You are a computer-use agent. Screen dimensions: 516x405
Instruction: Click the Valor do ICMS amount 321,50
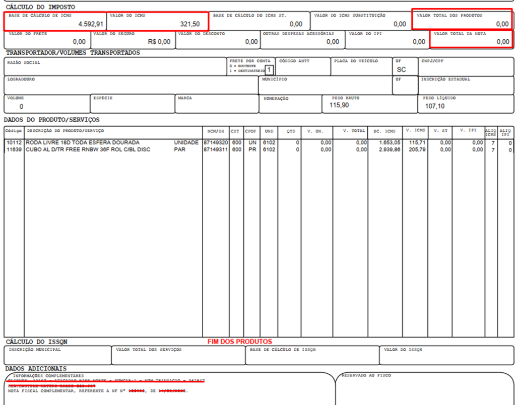190,24
